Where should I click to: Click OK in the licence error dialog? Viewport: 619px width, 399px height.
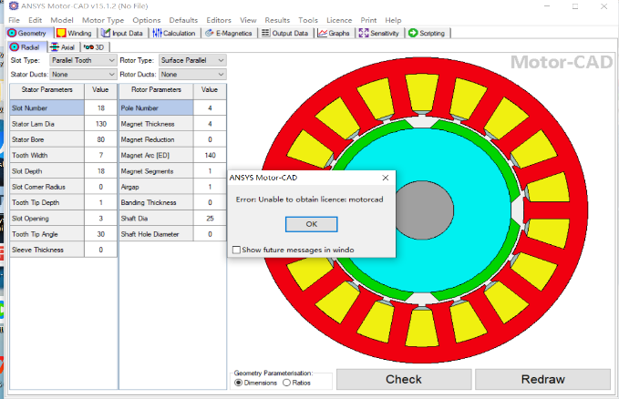pos(311,223)
